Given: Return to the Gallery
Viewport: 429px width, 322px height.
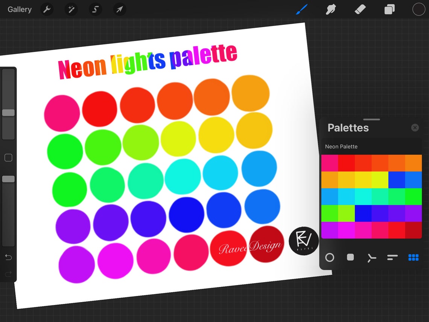Looking at the screenshot, I should 19,9.
